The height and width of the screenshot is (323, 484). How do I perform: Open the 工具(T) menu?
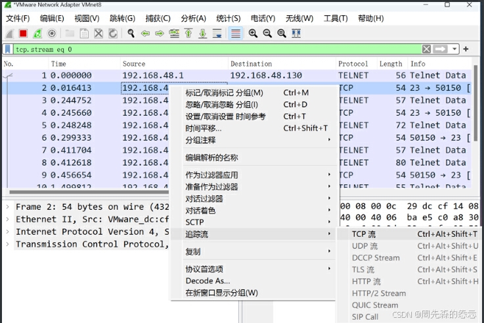coord(335,18)
